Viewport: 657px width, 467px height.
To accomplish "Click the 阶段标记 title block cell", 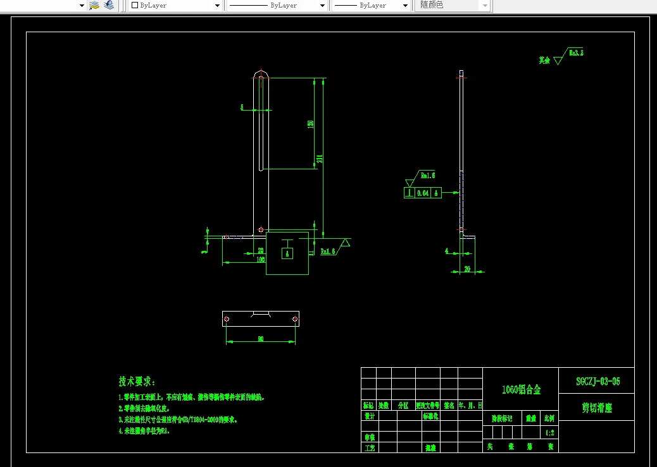I will [502, 419].
